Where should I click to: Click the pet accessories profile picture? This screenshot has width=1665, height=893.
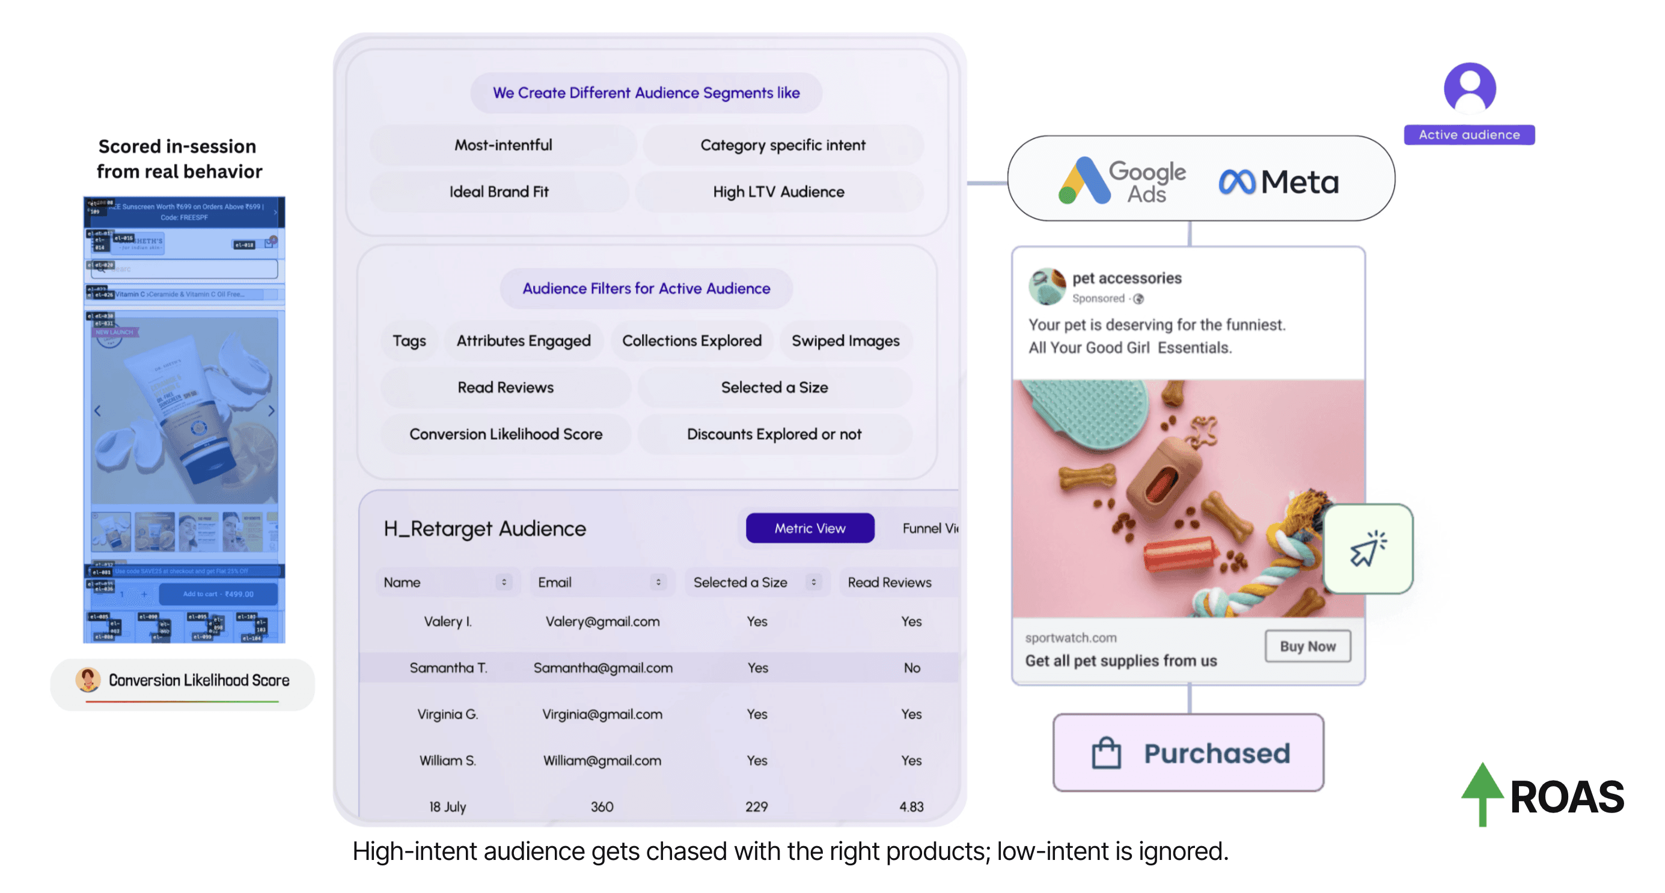click(x=1046, y=286)
